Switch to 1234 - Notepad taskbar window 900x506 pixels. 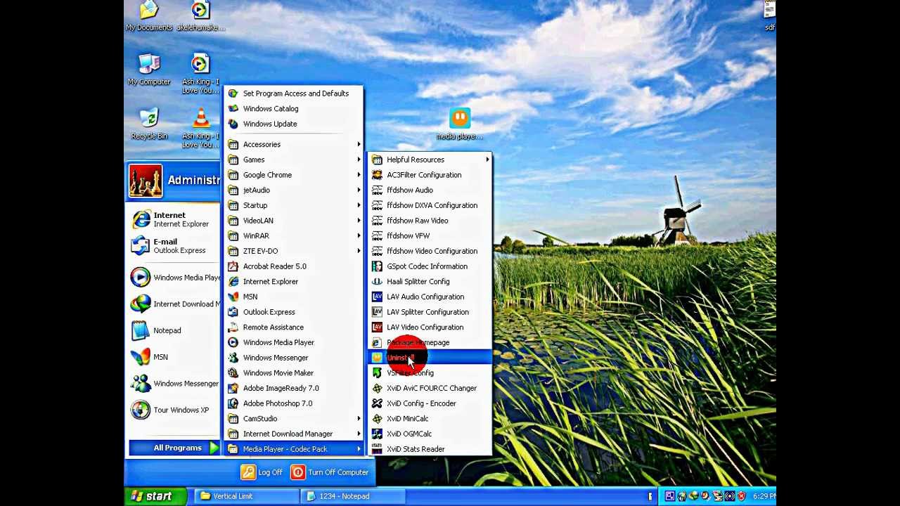(354, 496)
